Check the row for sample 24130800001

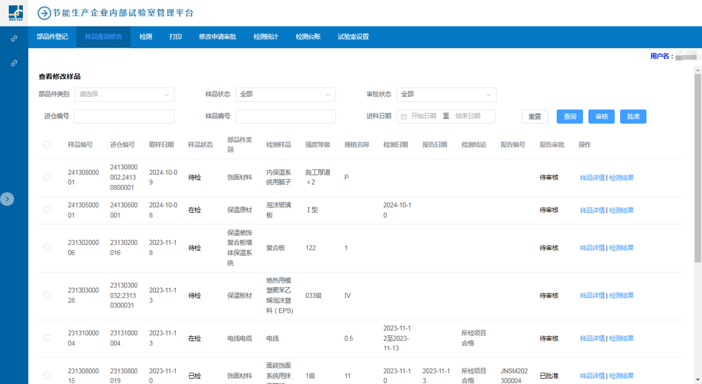coord(47,177)
